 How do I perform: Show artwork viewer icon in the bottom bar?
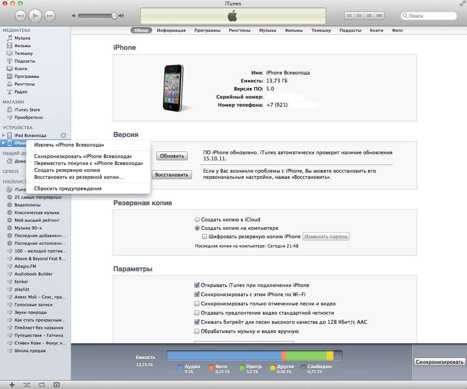pyautogui.click(x=56, y=384)
